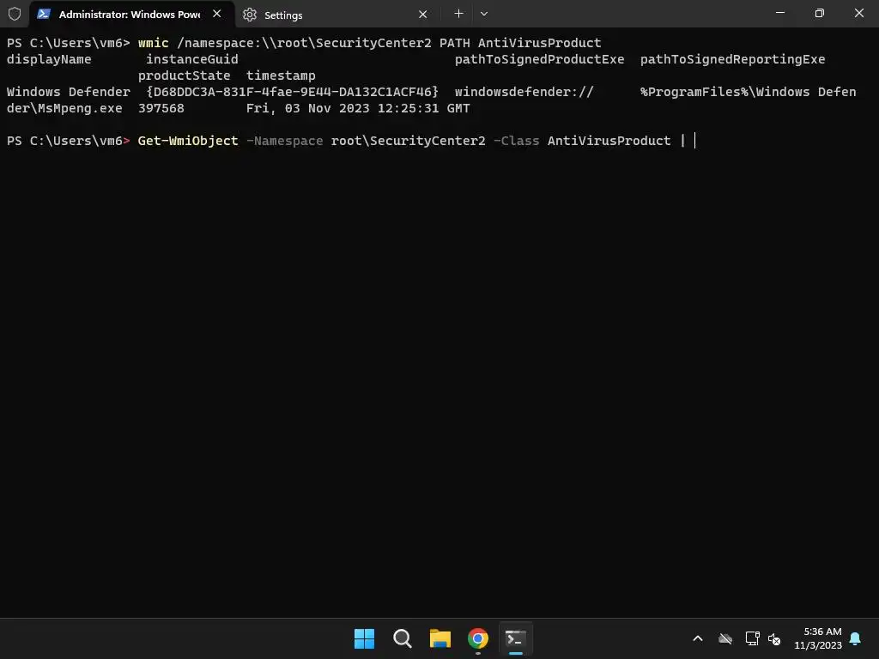Switch to the Settings tab

click(336, 15)
